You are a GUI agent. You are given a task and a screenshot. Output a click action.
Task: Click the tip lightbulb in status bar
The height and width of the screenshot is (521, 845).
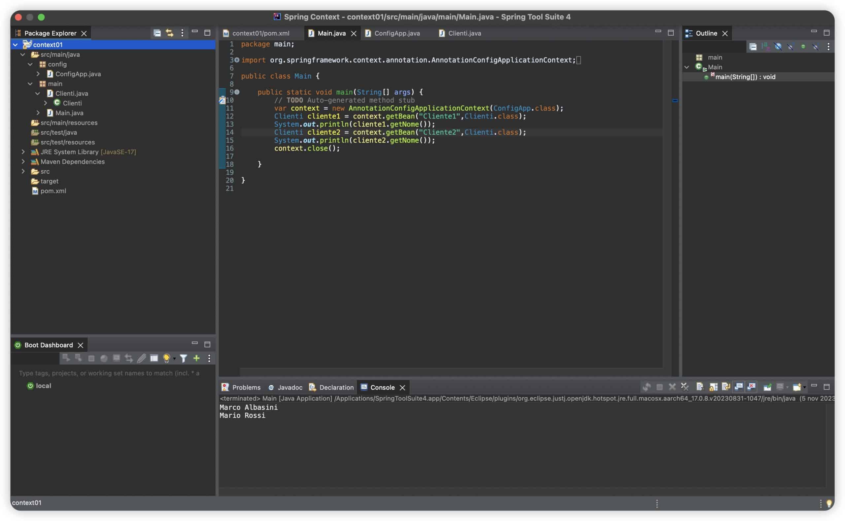829,504
